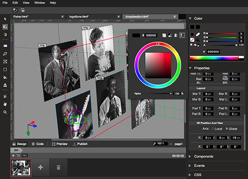Select the Pen tool in toolbar
This screenshot has height=179, width=248.
[5, 53]
